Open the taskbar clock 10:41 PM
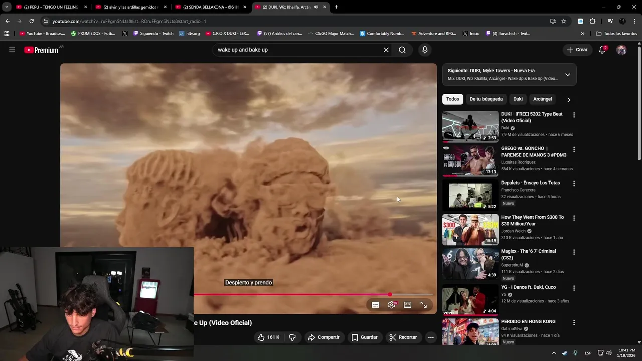 pyautogui.click(x=627, y=353)
